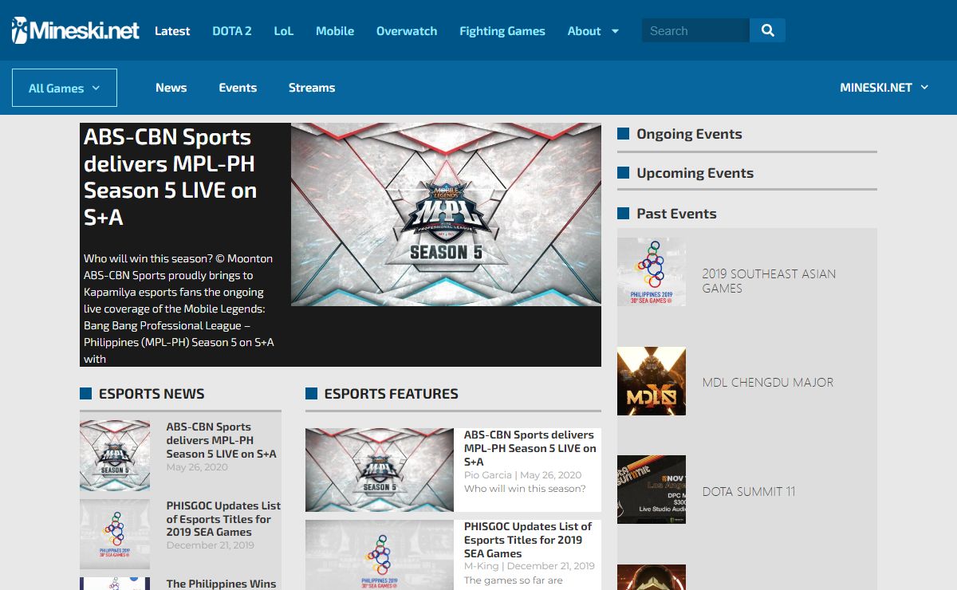Screen dimensions: 957x590
Task: Switch to the Events tab
Action: pyautogui.click(x=238, y=88)
